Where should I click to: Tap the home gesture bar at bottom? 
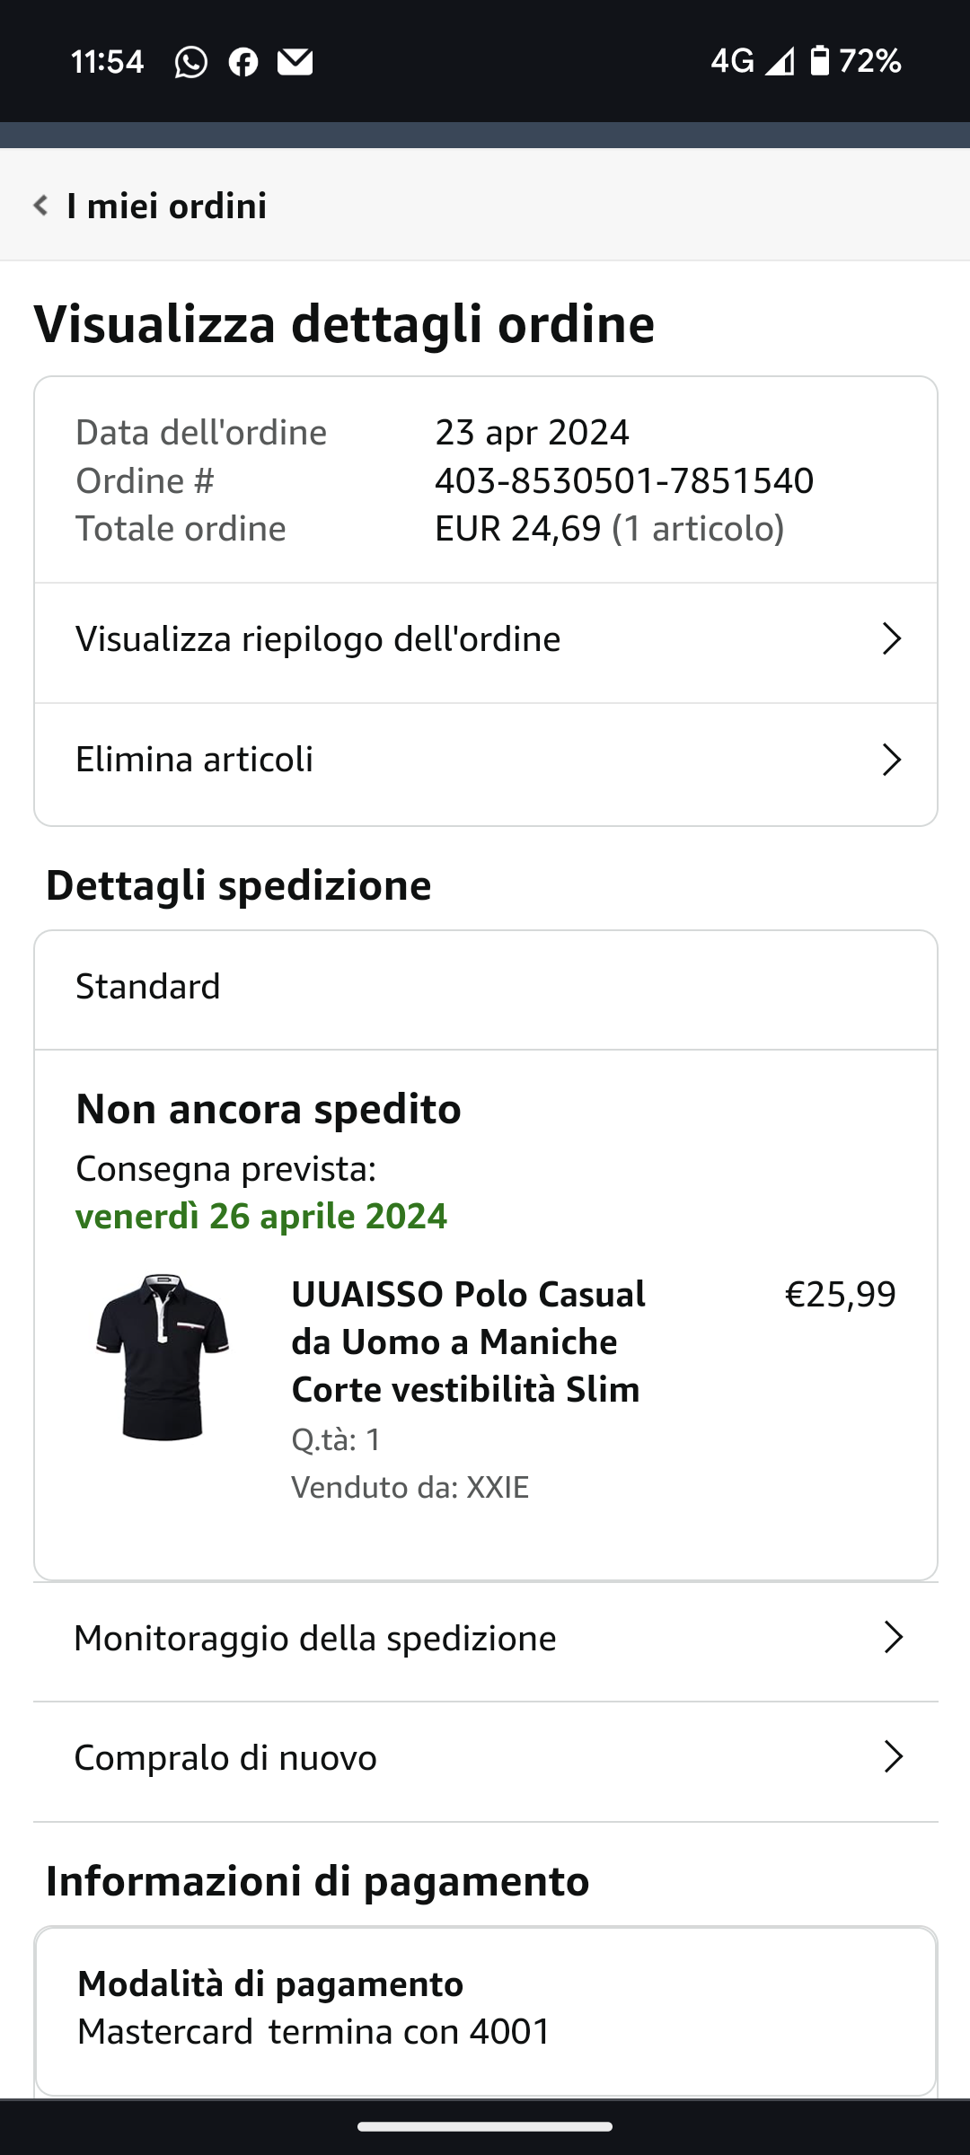485,2126
